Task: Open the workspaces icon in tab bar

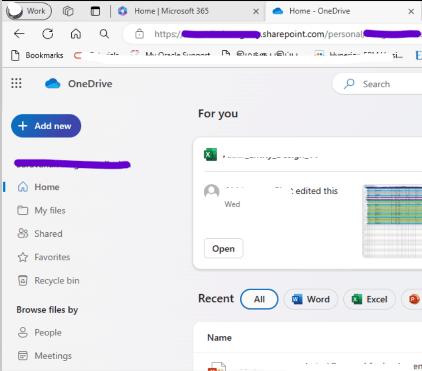Action: [68, 11]
